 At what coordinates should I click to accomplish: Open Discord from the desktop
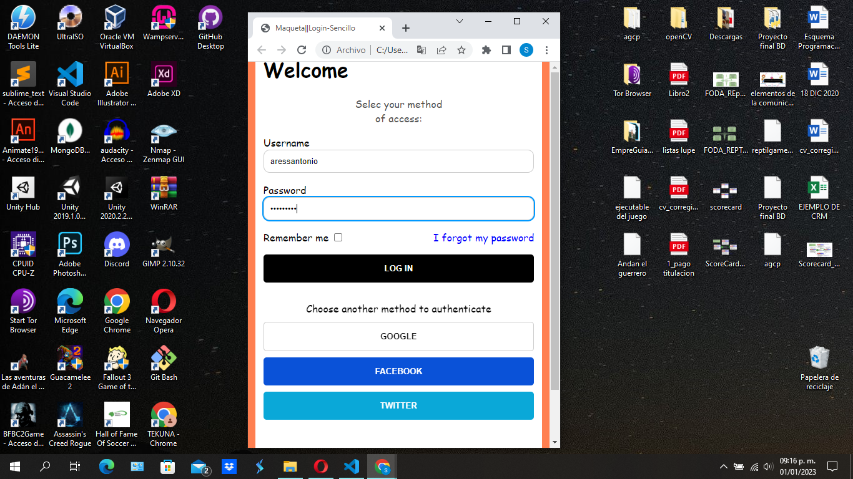pos(116,243)
